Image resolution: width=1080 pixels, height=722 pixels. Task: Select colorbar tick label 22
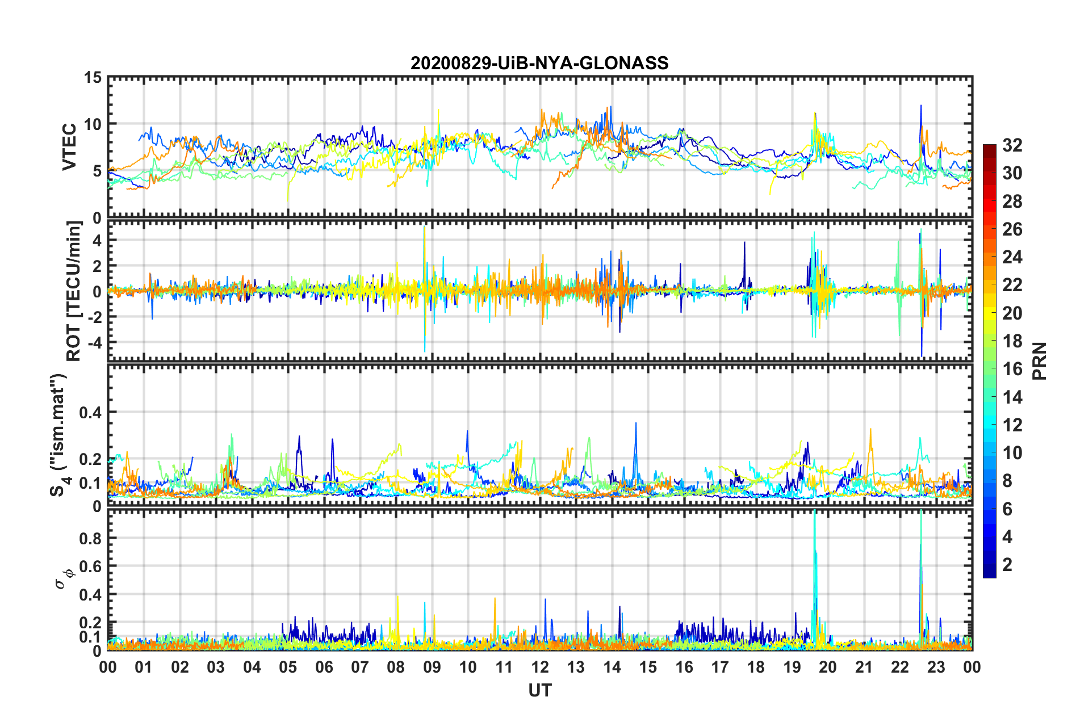tap(1012, 285)
